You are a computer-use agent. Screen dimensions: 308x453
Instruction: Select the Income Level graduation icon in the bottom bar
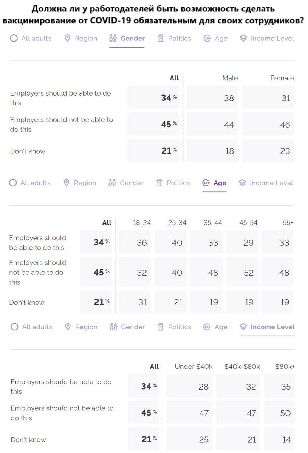(x=243, y=327)
